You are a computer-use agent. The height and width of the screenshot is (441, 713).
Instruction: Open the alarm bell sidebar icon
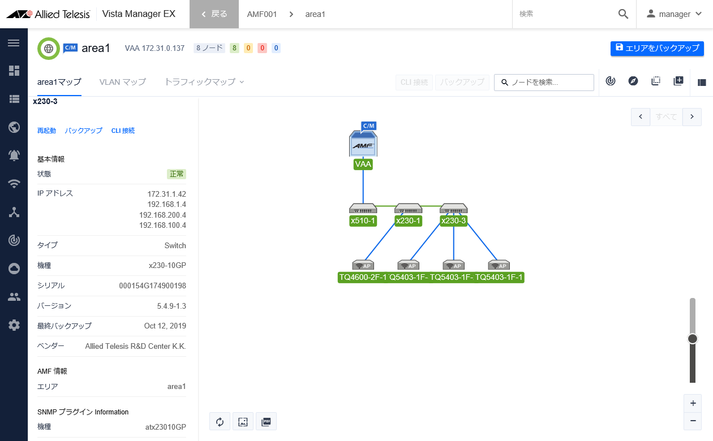pos(14,155)
